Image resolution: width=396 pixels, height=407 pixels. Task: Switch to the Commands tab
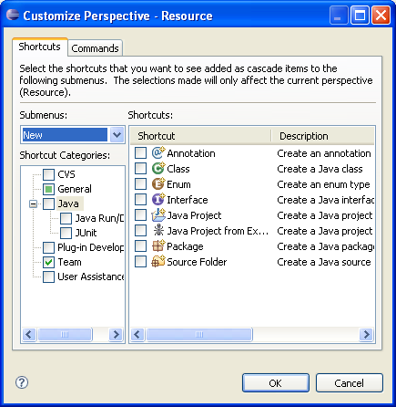95,48
